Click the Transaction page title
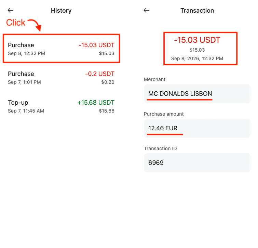This screenshot has height=248, width=258. coord(197,11)
